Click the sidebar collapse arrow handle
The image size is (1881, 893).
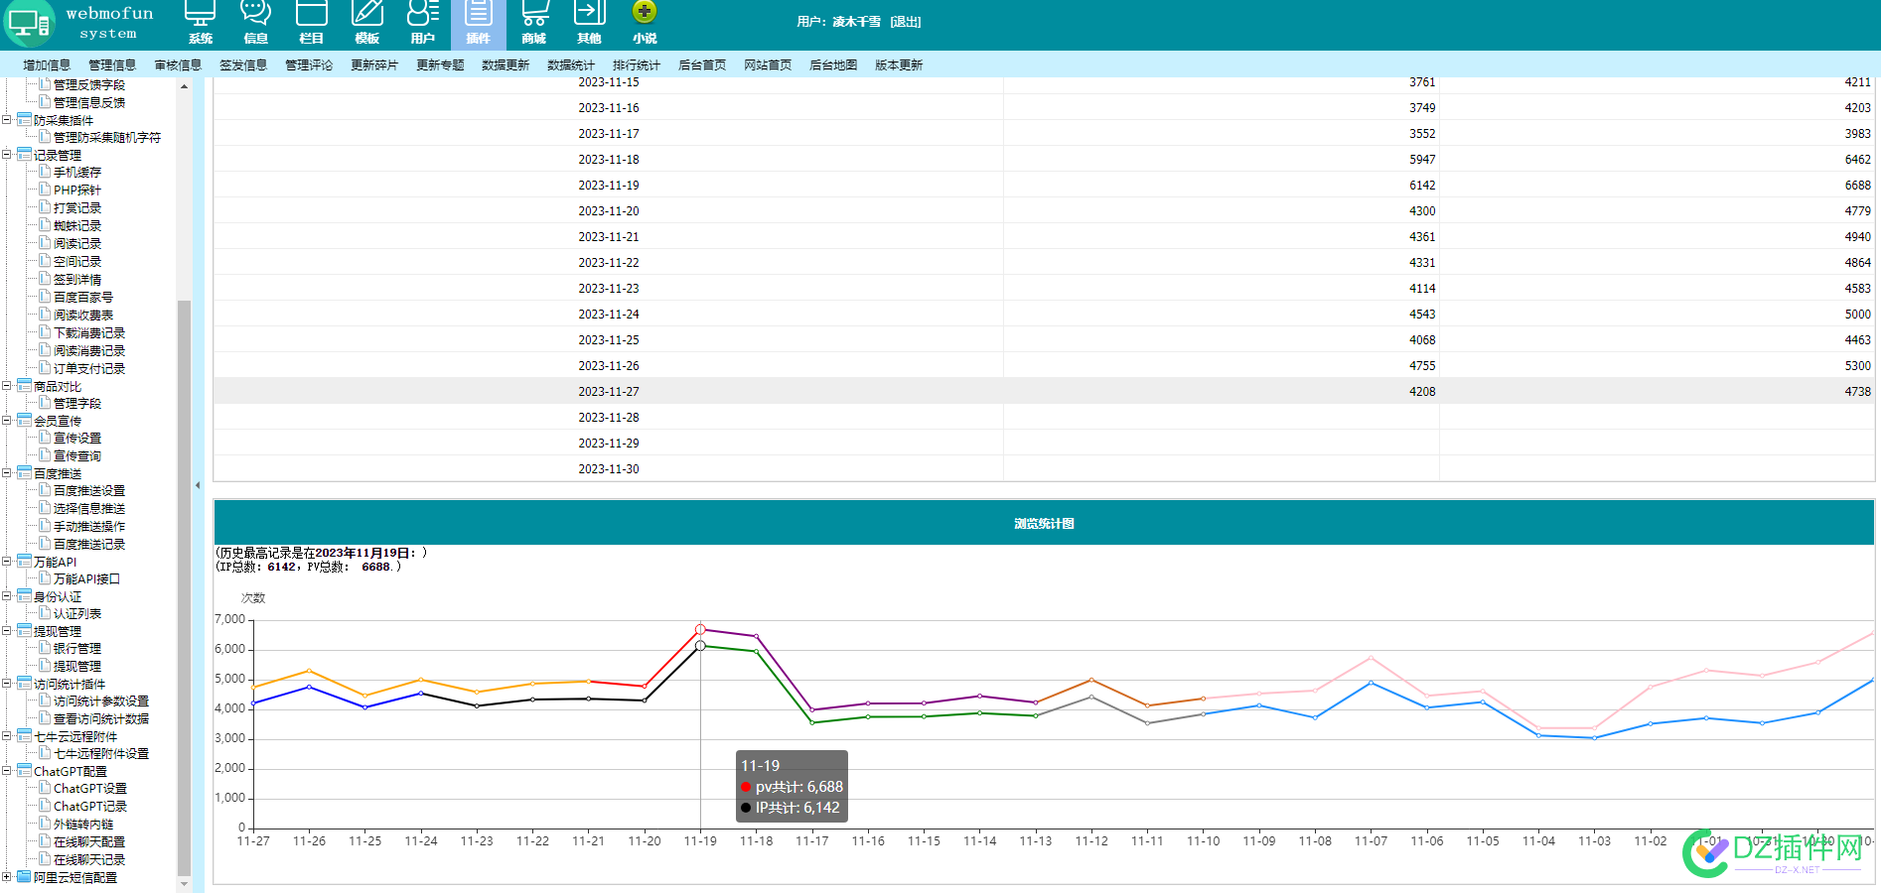198,485
